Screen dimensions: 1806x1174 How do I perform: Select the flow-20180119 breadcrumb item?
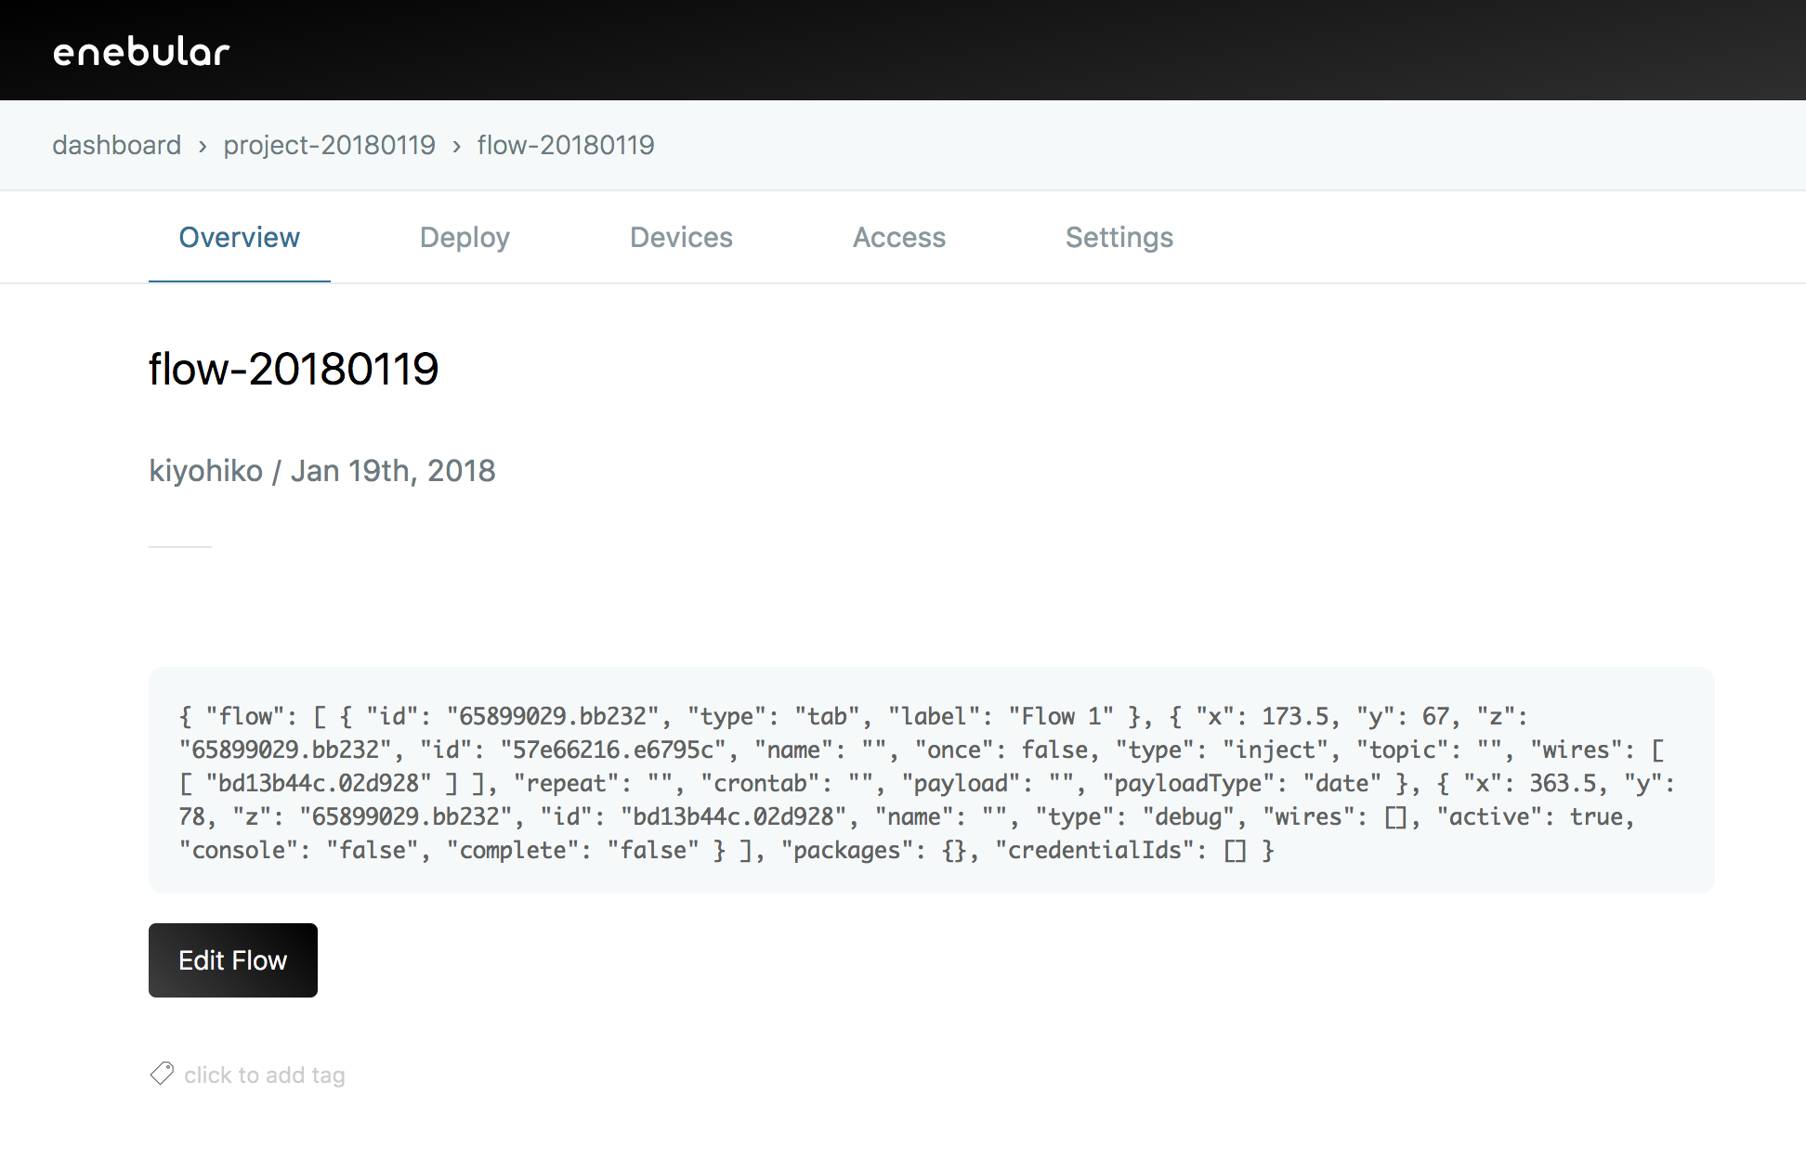click(565, 145)
